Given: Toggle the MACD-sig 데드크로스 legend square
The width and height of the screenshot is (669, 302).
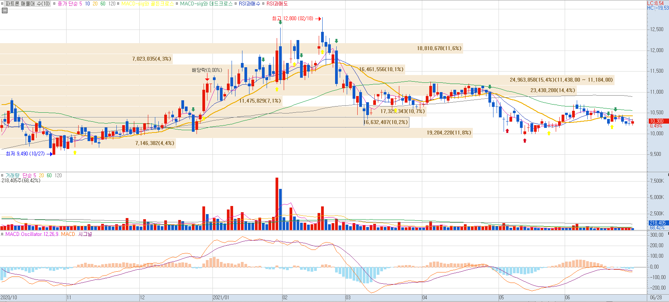Looking at the screenshot, I should click(177, 3).
